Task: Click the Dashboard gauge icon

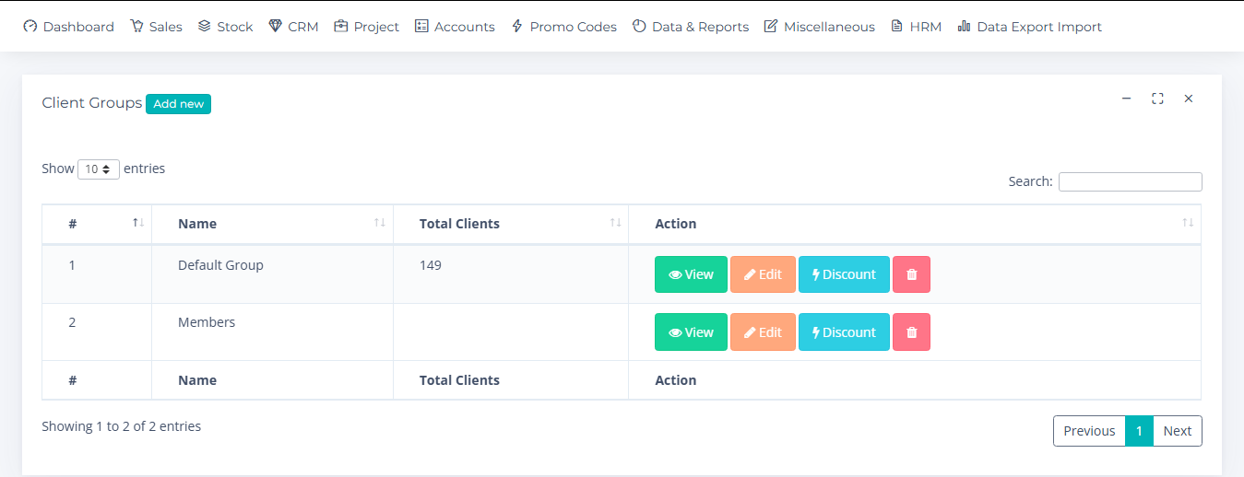Action: 30,27
